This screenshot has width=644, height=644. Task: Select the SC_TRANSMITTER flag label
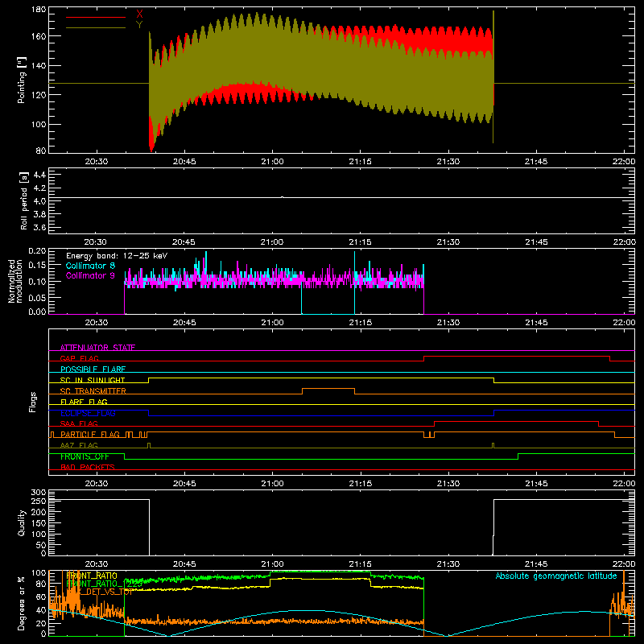93,391
